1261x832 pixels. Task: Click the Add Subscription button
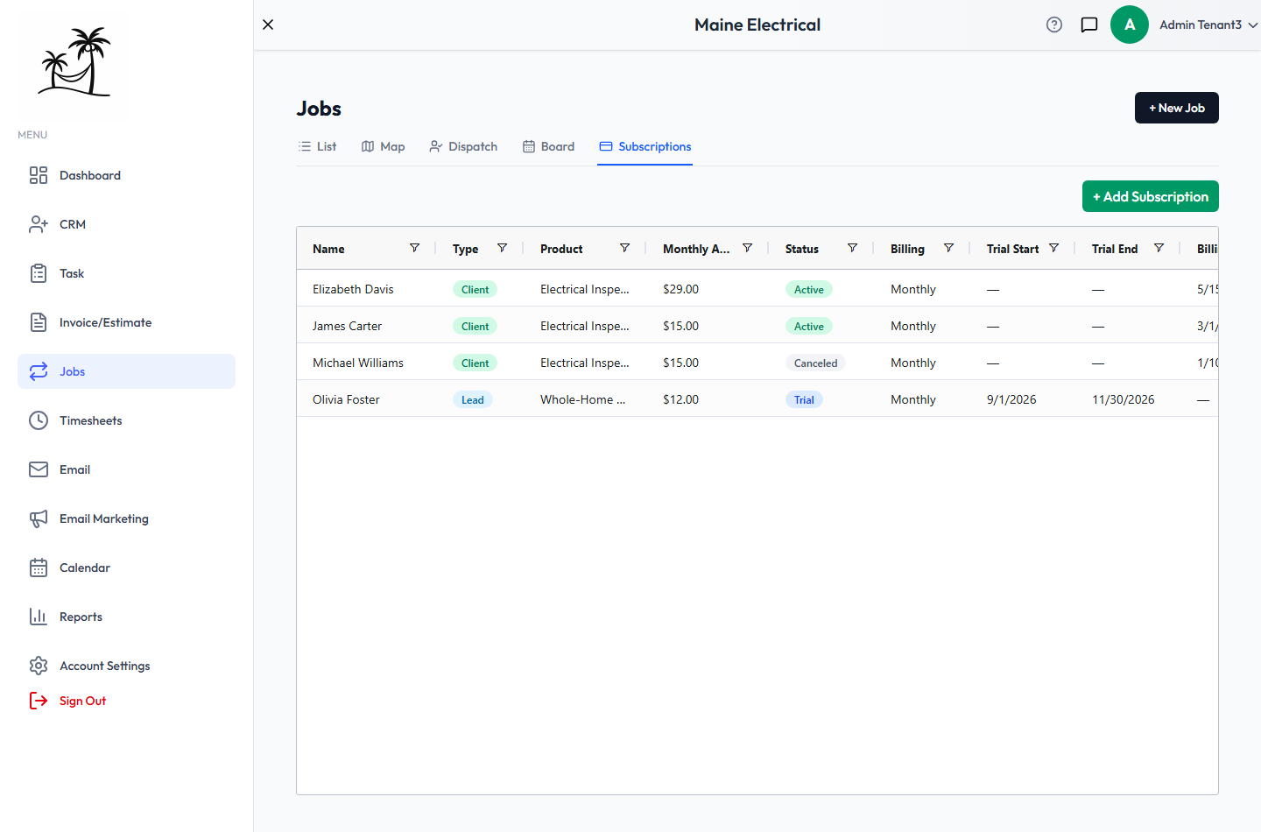pyautogui.click(x=1151, y=196)
